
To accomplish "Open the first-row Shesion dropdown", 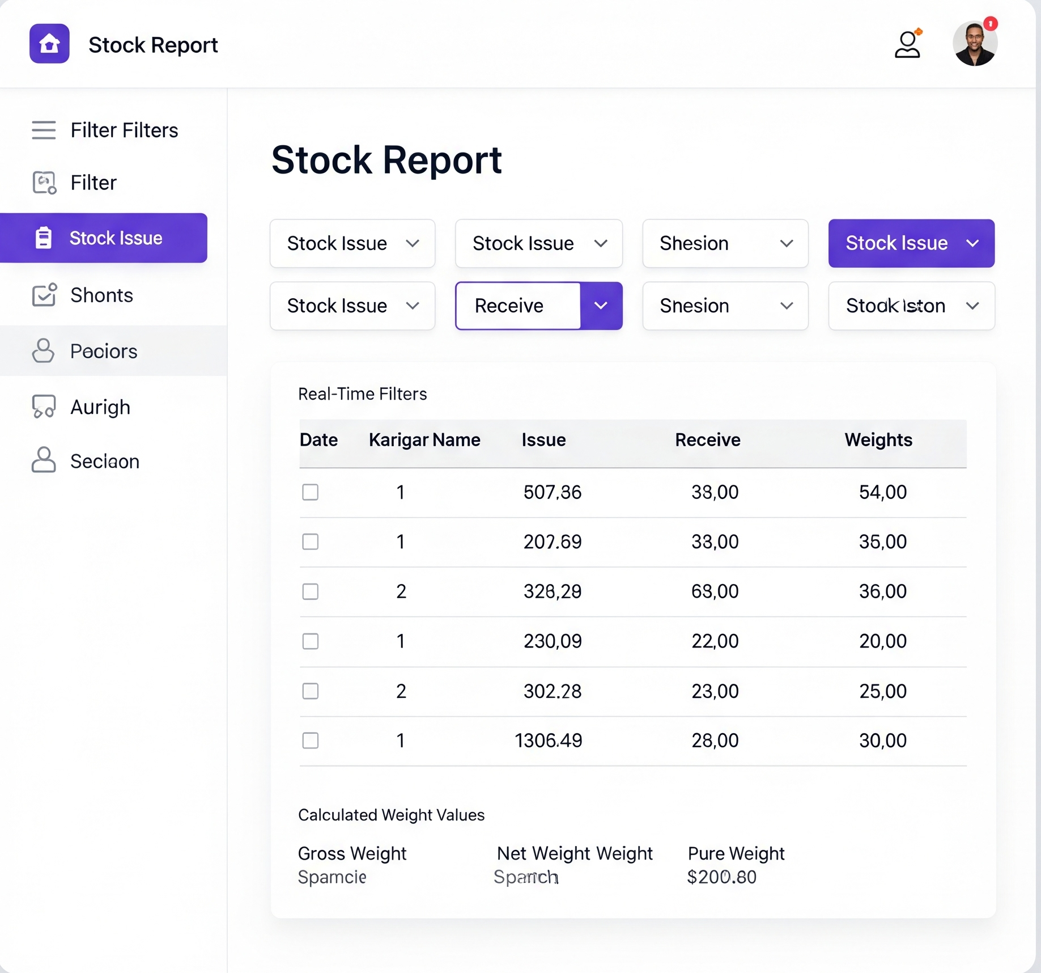I will click(725, 243).
